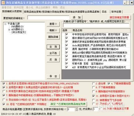Click the 导出 button
This screenshot has height=116, width=134.
point(53,76)
